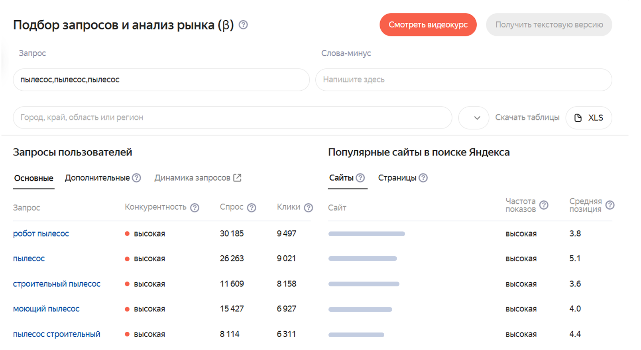Click the Слова-минус input field
641x350 pixels.
464,80
